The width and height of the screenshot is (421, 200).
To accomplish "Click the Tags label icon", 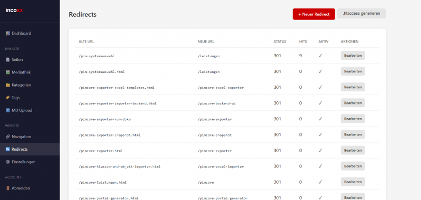I will click(x=8, y=98).
